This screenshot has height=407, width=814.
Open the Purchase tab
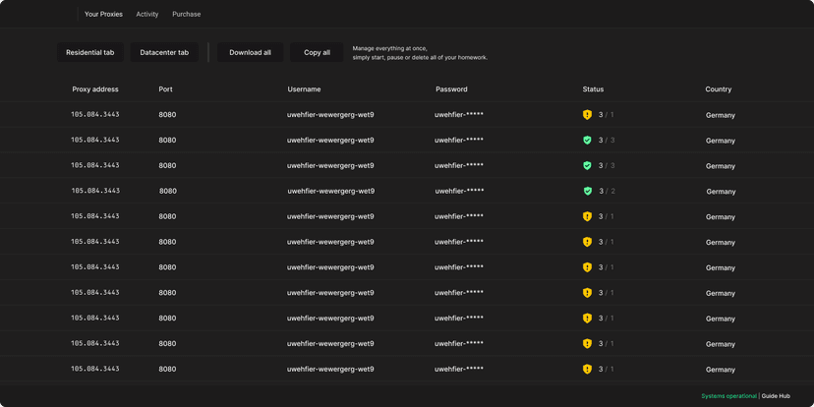(x=186, y=15)
